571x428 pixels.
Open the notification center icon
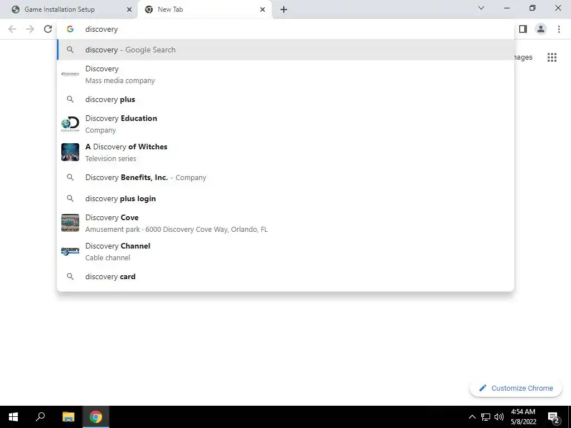(x=554, y=417)
